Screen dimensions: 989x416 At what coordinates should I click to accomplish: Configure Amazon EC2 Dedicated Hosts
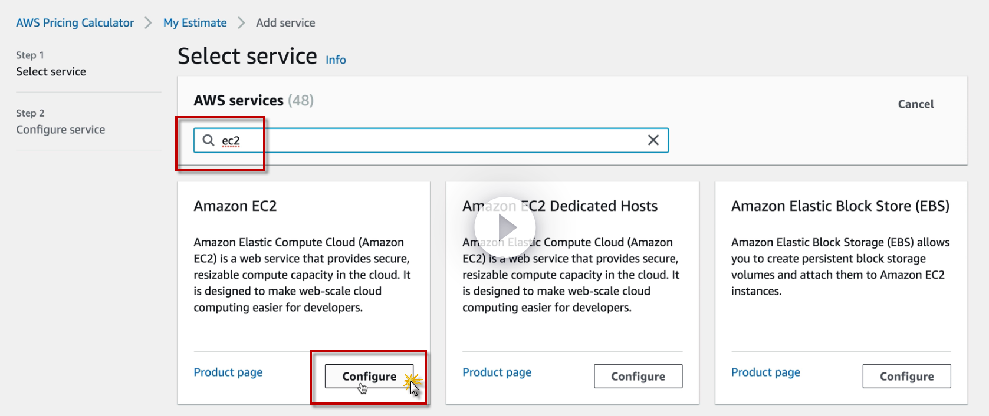point(638,377)
